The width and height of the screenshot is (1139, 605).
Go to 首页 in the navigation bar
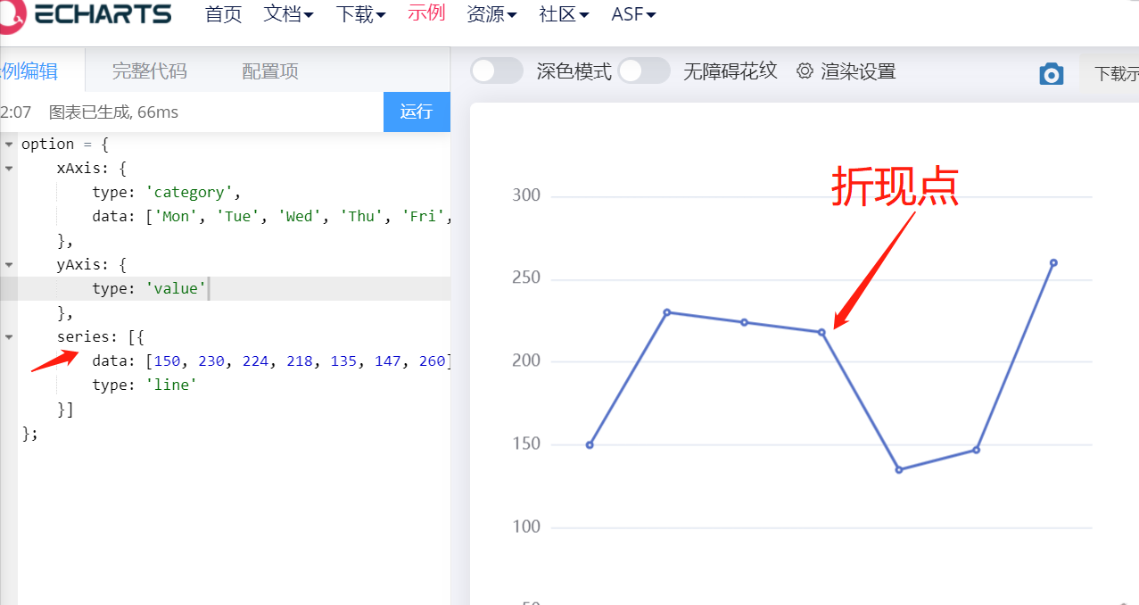[223, 13]
